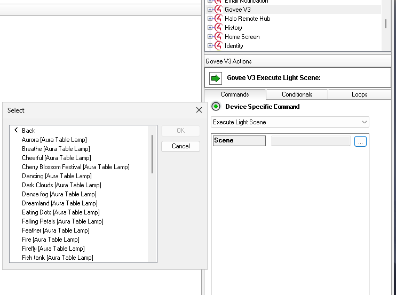The height and width of the screenshot is (295, 396).
Task: Switch to the Conditionals tab
Action: point(297,94)
